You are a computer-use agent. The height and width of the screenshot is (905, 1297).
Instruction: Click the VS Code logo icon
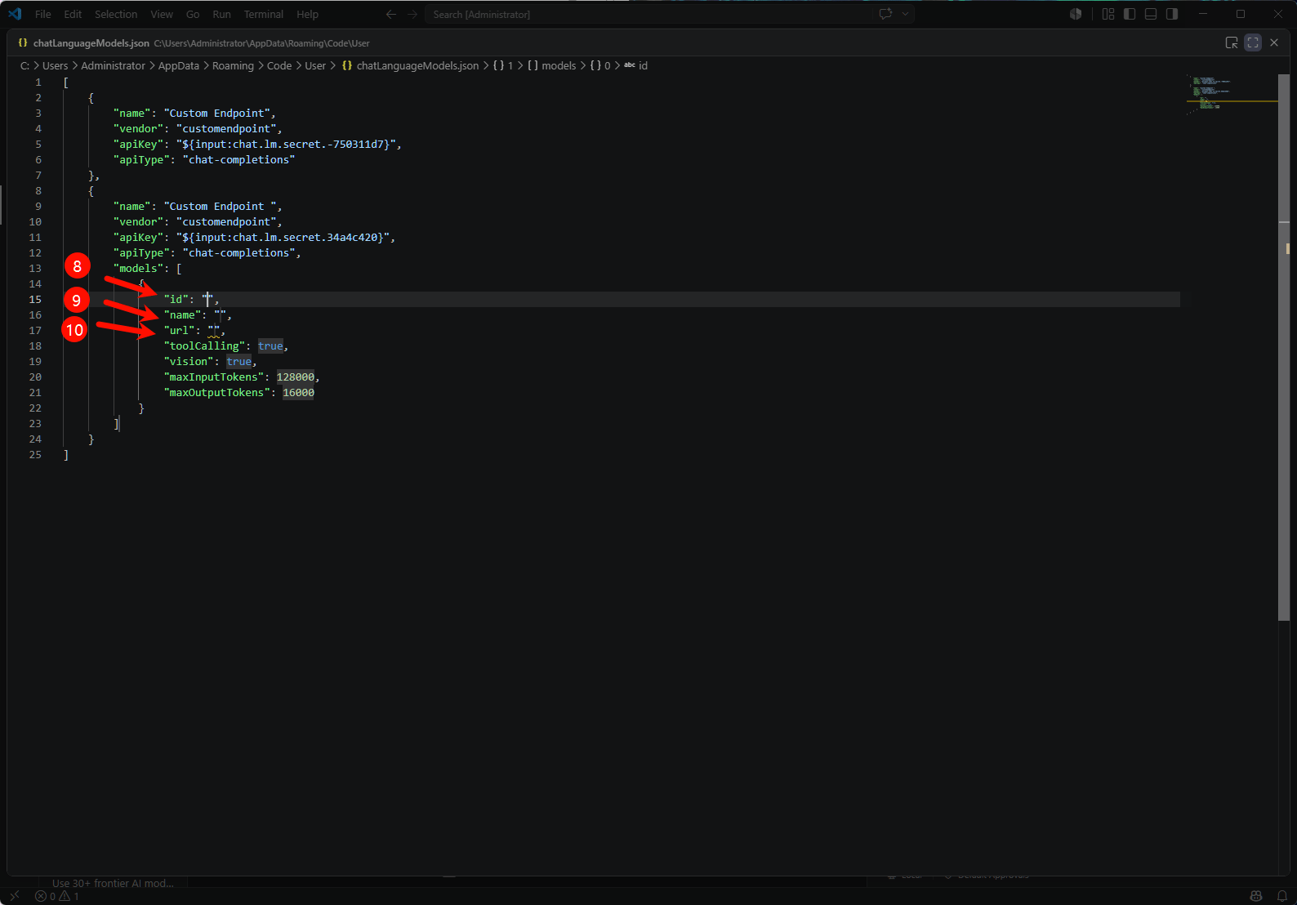pos(15,14)
